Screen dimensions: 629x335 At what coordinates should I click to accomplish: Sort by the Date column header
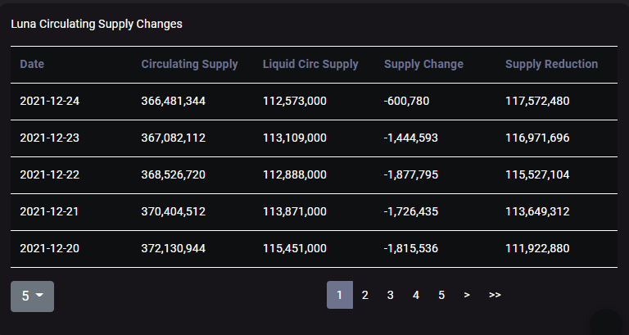(32, 64)
